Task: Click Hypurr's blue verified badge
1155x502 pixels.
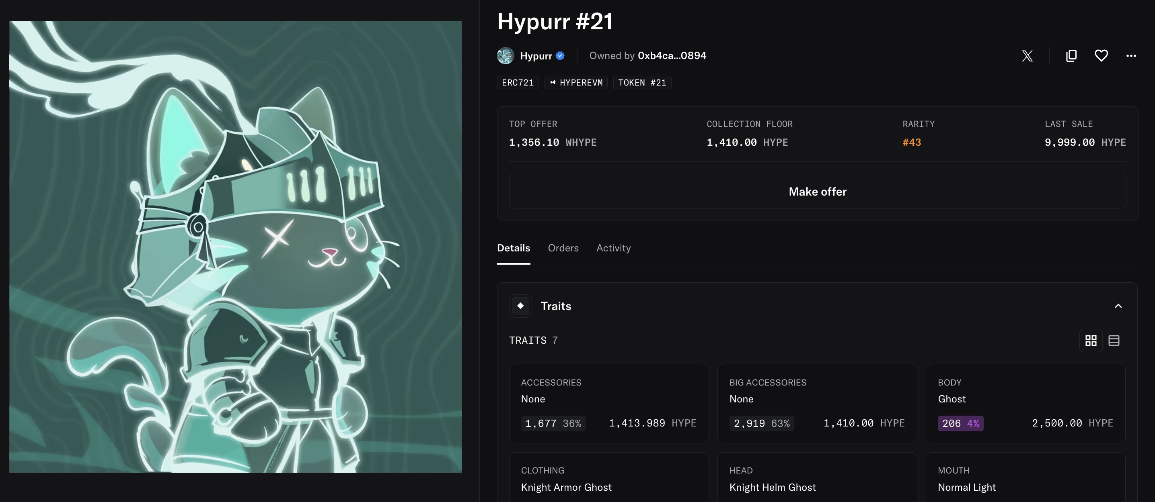Action: coord(559,55)
